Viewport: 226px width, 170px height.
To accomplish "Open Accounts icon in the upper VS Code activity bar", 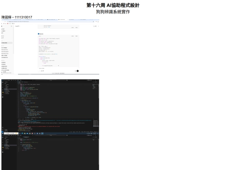I will click(x=3, y=128).
